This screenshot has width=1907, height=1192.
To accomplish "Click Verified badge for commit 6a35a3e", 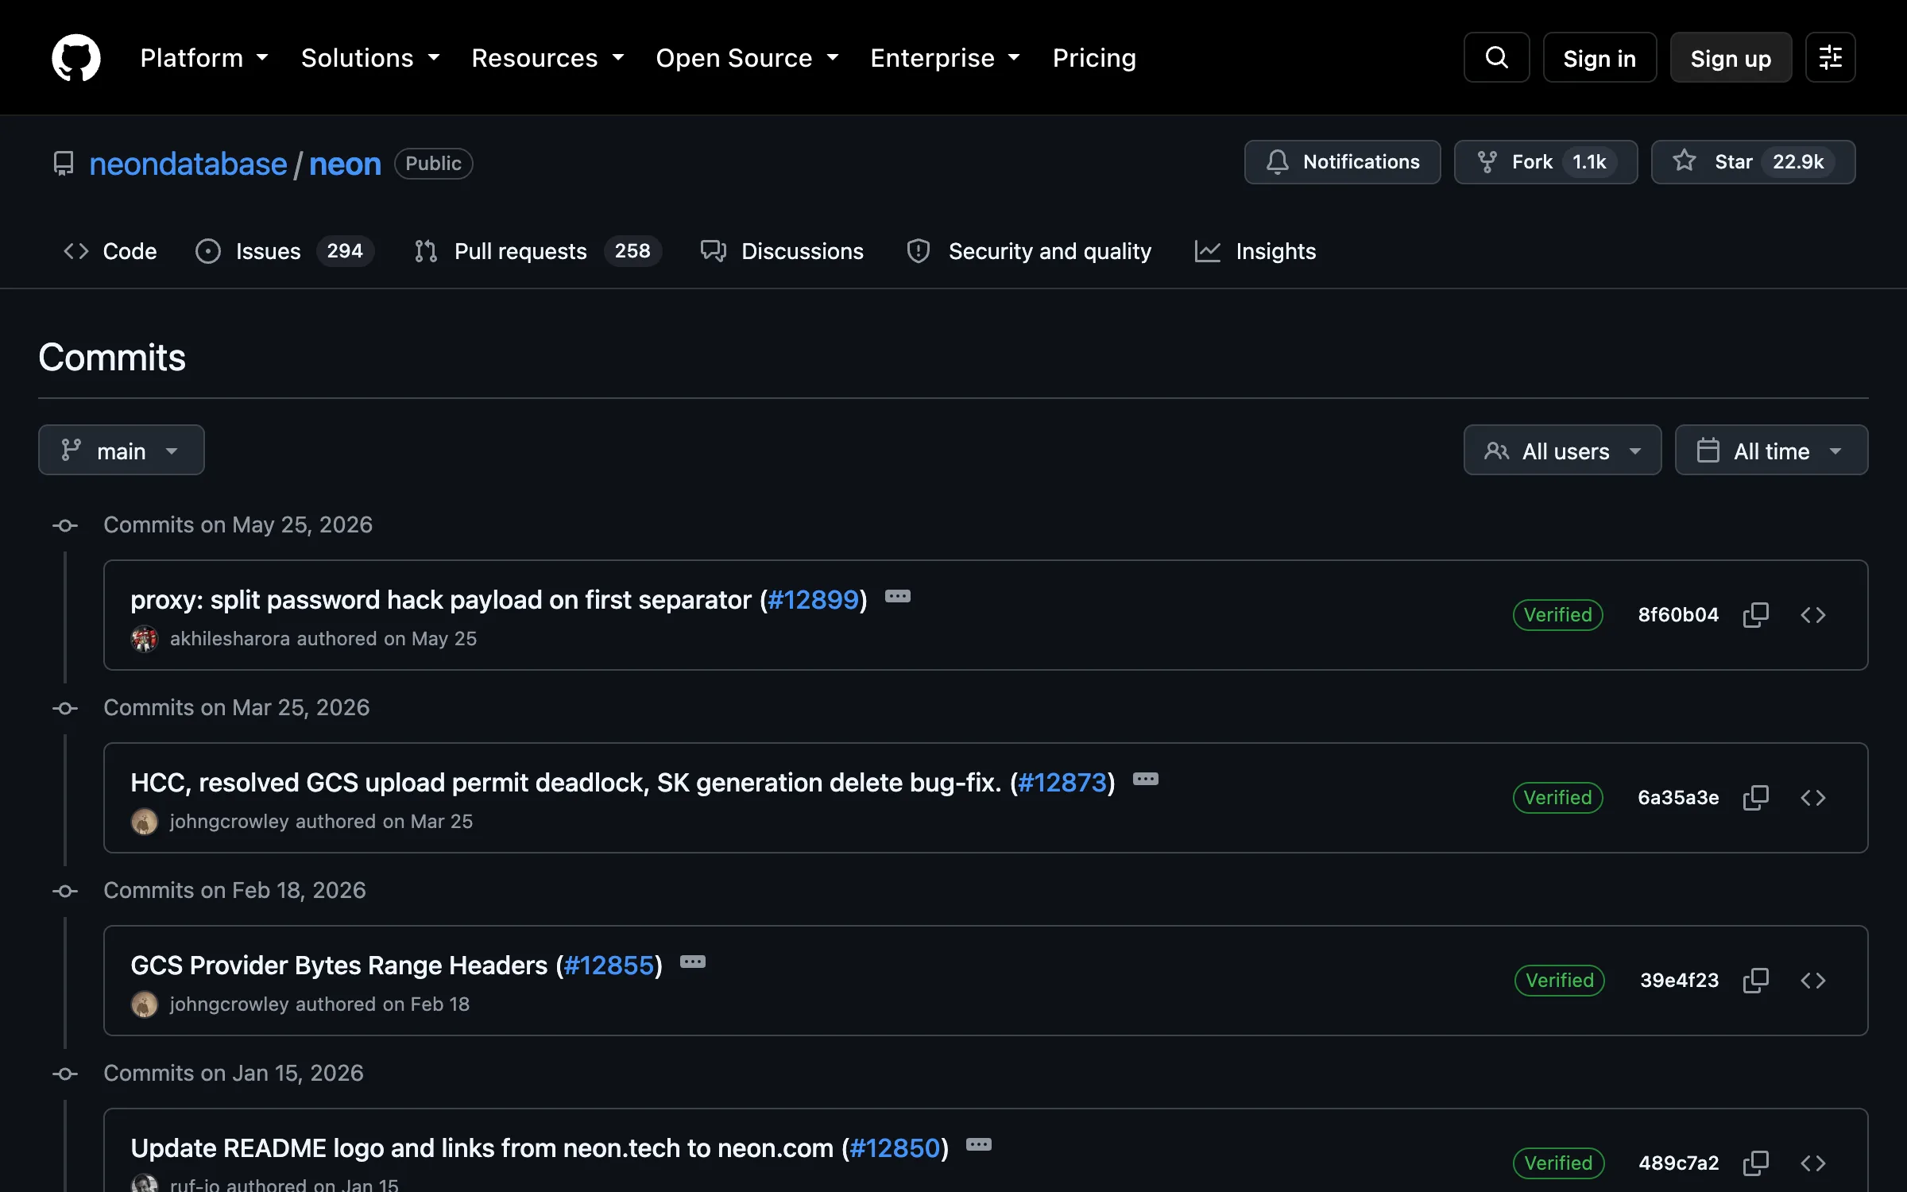I will point(1557,798).
